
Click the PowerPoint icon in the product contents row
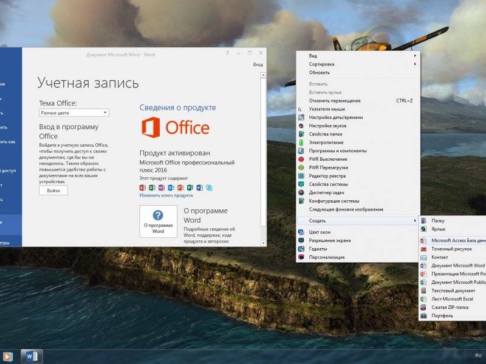click(180, 187)
